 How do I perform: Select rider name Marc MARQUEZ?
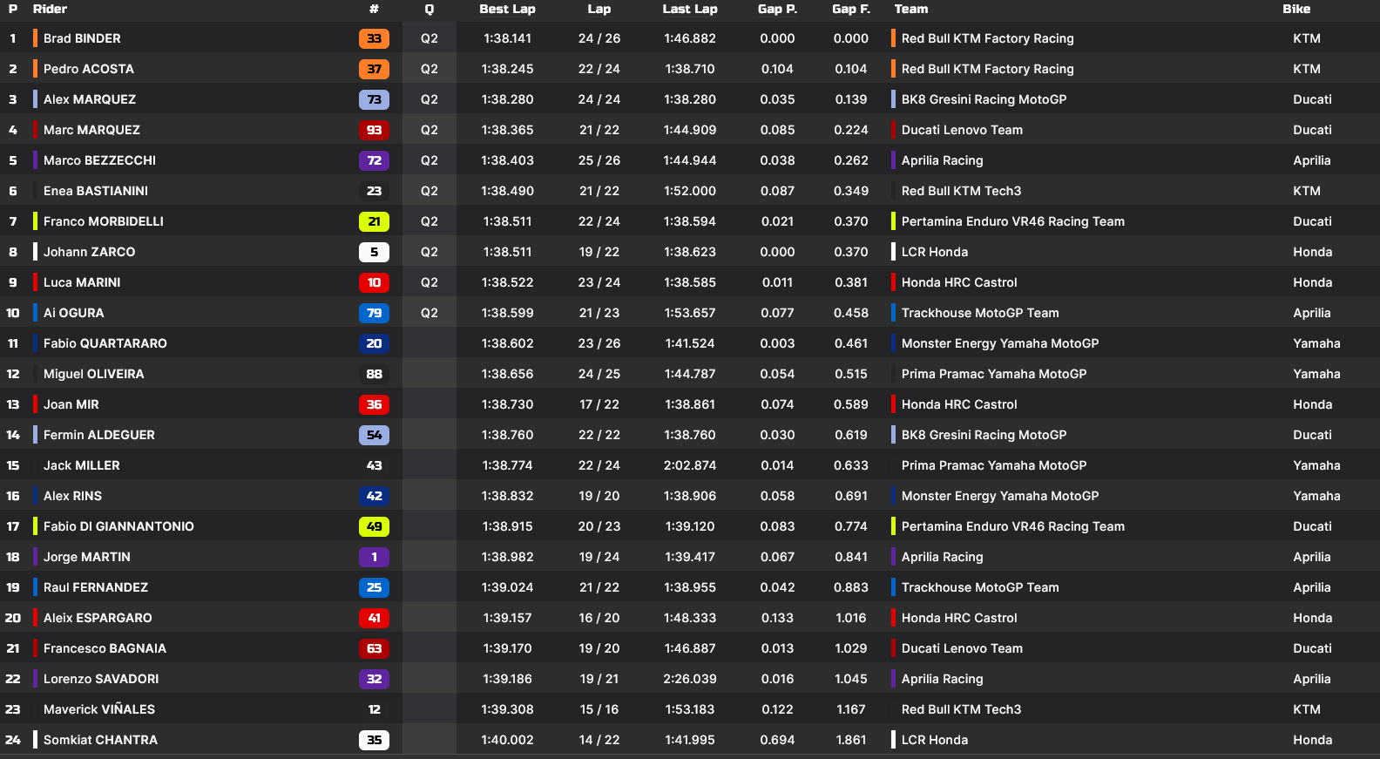(91, 130)
